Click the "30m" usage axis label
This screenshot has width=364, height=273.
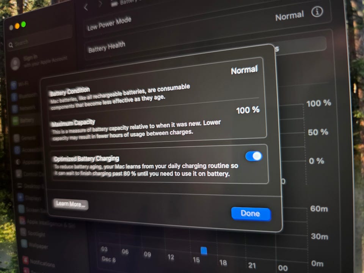[319, 236]
